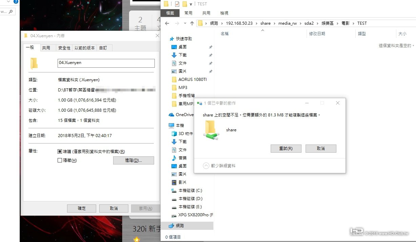Click the search magnifier icon at top-left

pyautogui.click(x=11, y=12)
